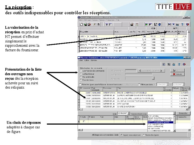Click the new document icon in Réception toolbar
The image size is (194, 145).
pos(81,24)
